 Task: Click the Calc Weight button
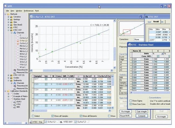click(142, 112)
